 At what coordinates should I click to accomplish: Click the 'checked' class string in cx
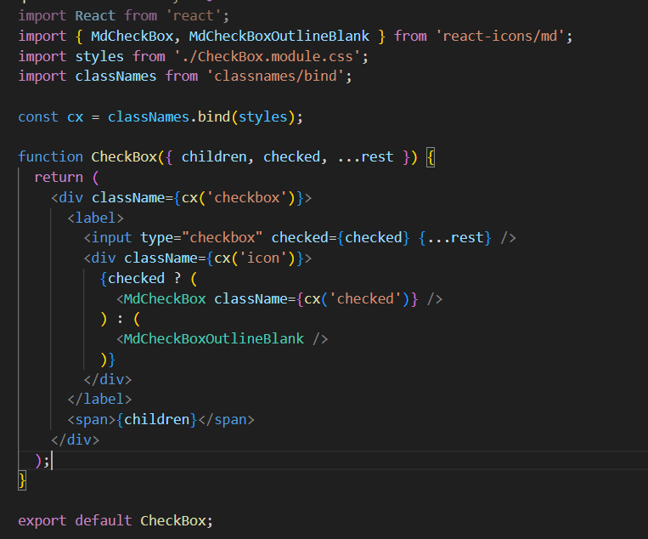[x=365, y=298]
